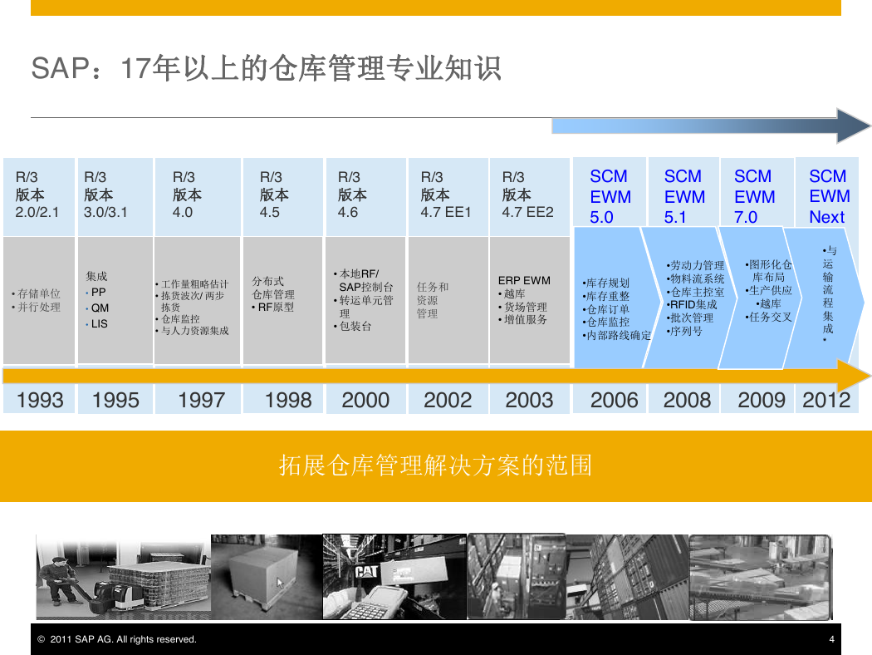Click the 2012 timeline year
Image resolution: width=872 pixels, height=655 pixels.
pos(826,400)
